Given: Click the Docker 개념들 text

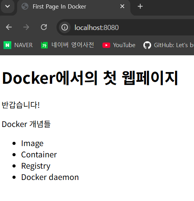Looking at the screenshot, I should [26, 124].
